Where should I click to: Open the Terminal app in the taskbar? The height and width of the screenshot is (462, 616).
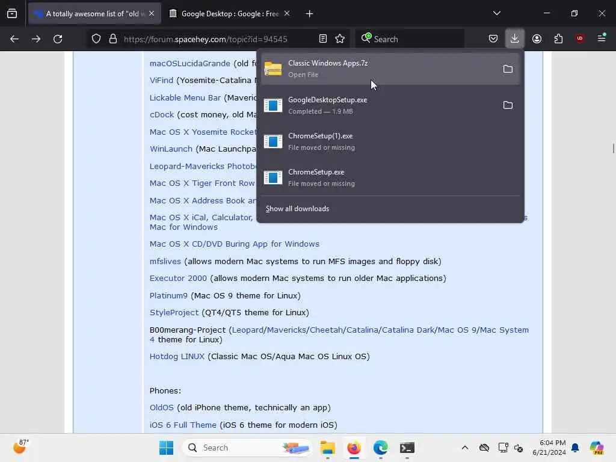[x=407, y=448]
